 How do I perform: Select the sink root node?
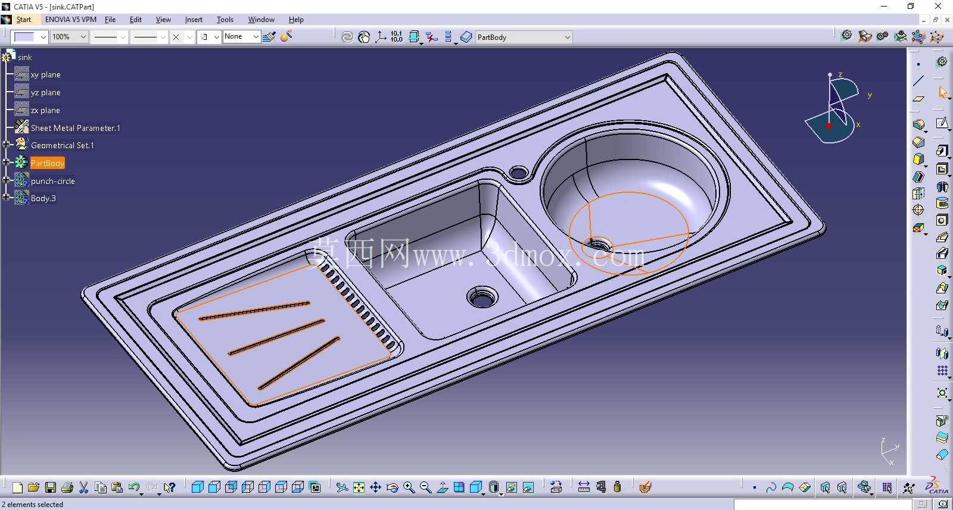[x=24, y=57]
